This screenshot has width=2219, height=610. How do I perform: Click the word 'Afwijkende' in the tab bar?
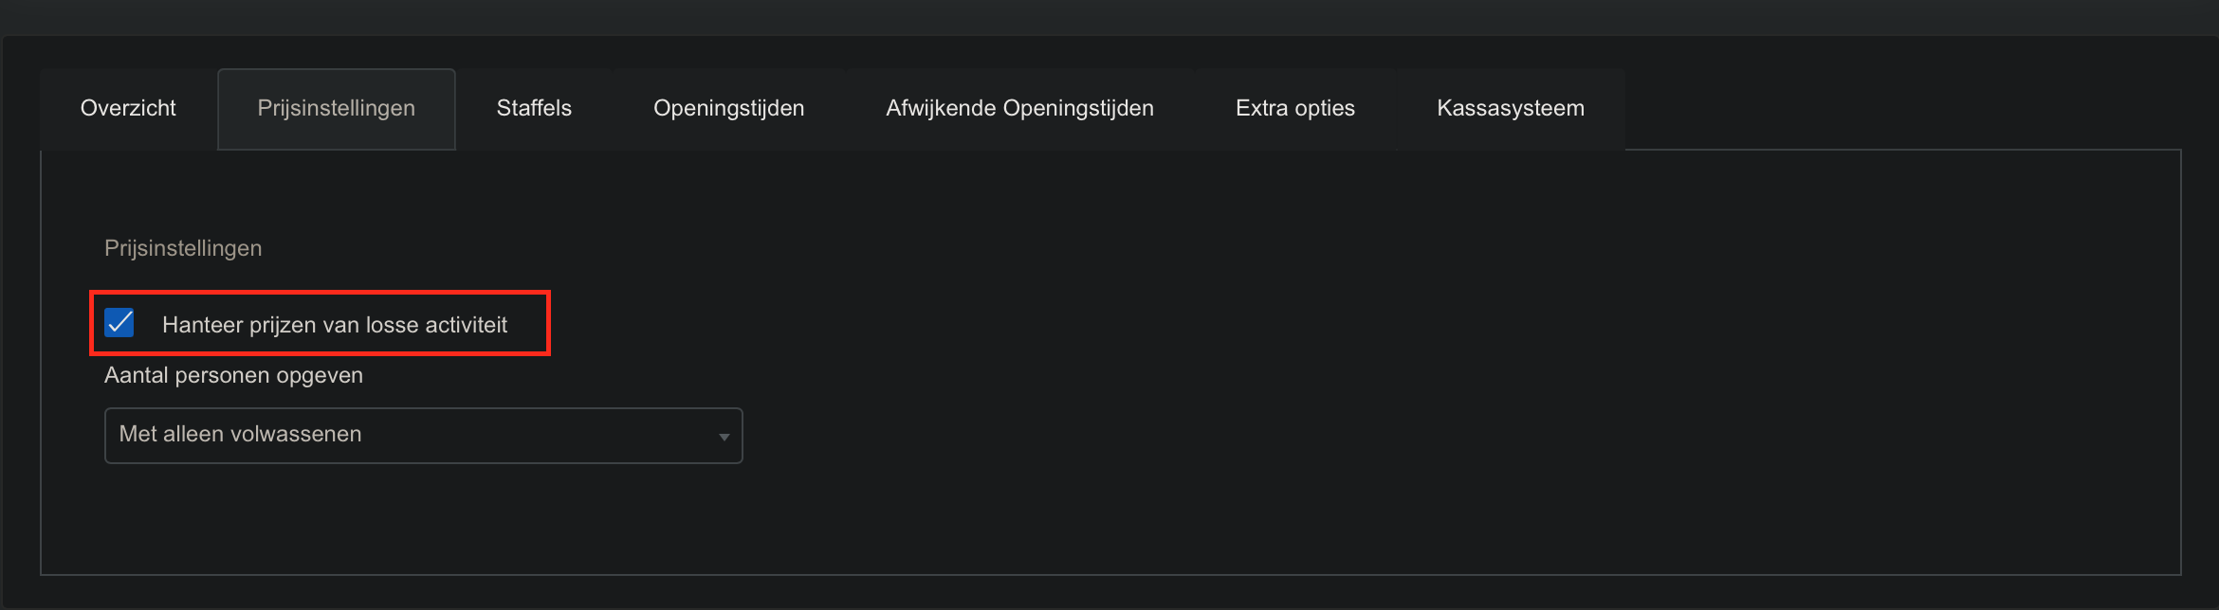tap(941, 108)
